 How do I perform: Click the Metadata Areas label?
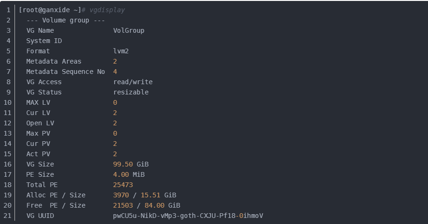click(x=54, y=61)
